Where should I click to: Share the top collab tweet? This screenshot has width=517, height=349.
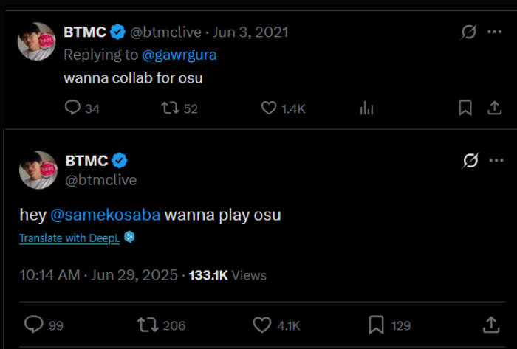tap(495, 108)
